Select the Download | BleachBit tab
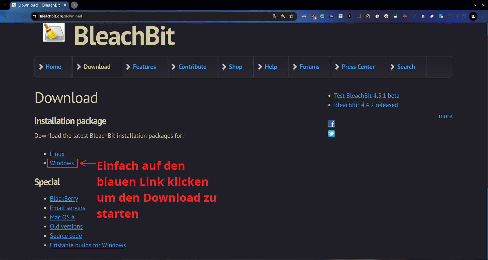The image size is (488, 260). 39,5
